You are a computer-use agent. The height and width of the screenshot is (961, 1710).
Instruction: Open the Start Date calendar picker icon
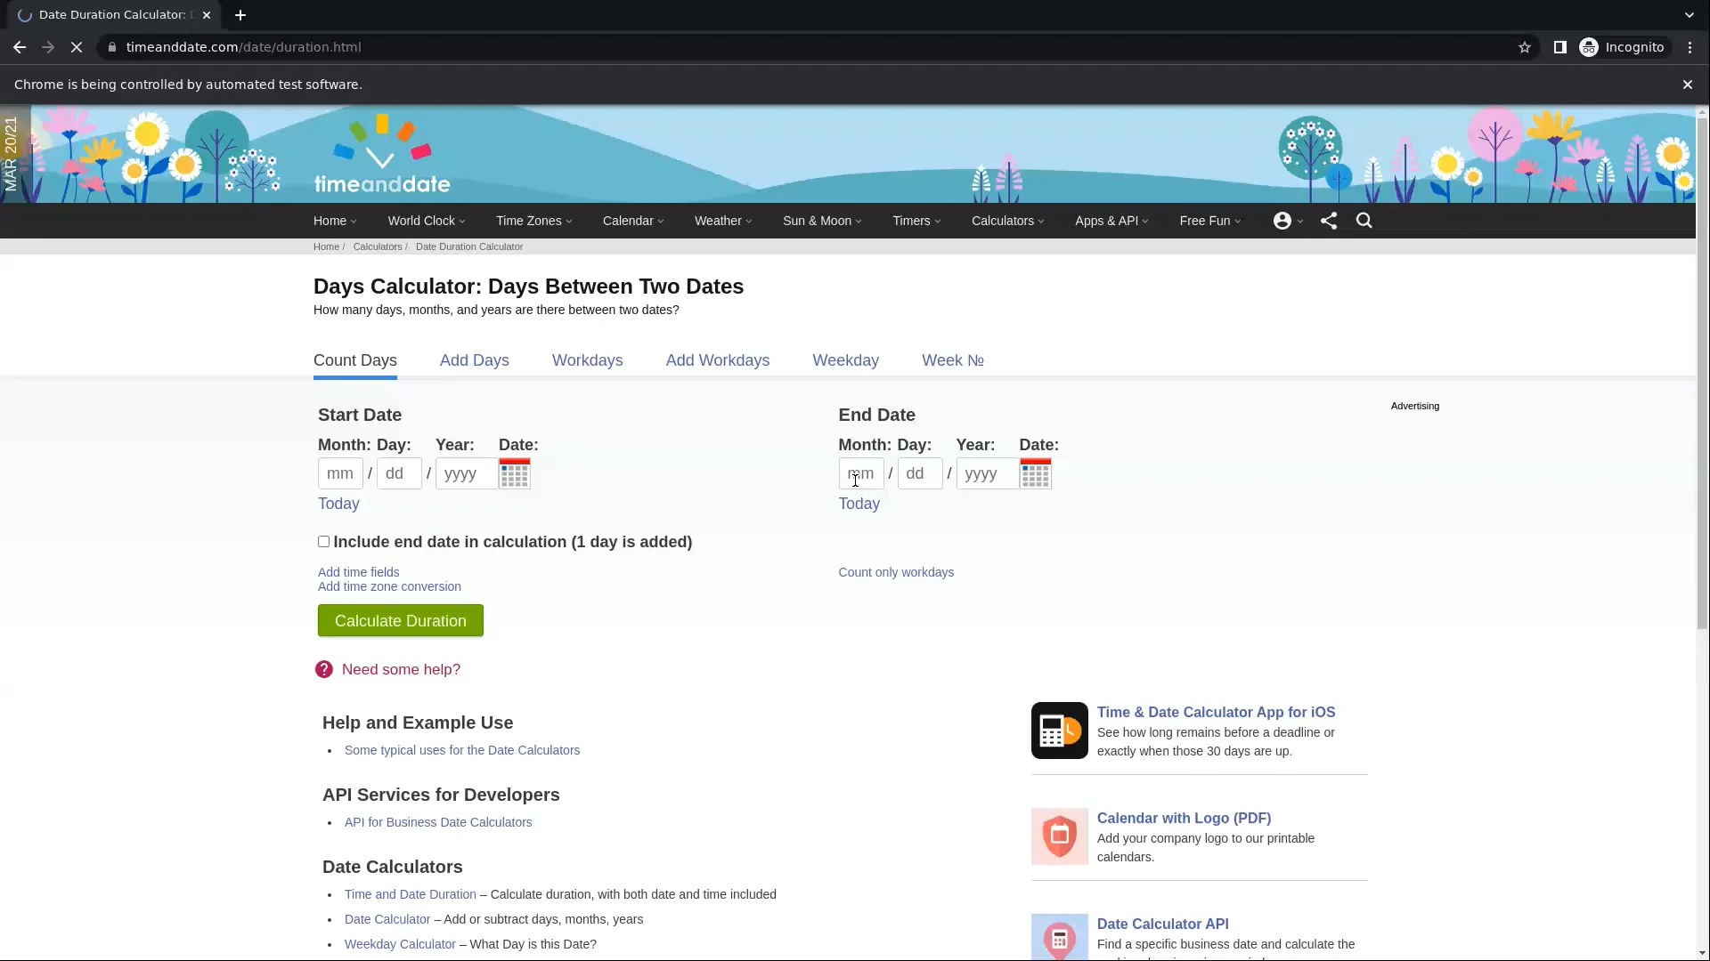click(515, 473)
